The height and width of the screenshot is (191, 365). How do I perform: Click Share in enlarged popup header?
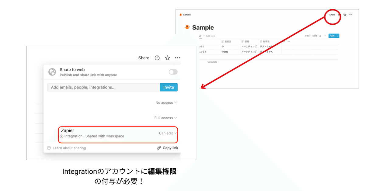pyautogui.click(x=144, y=58)
